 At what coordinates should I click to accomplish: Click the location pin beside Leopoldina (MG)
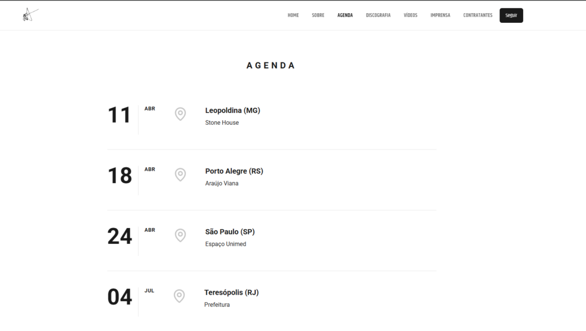[x=180, y=114]
